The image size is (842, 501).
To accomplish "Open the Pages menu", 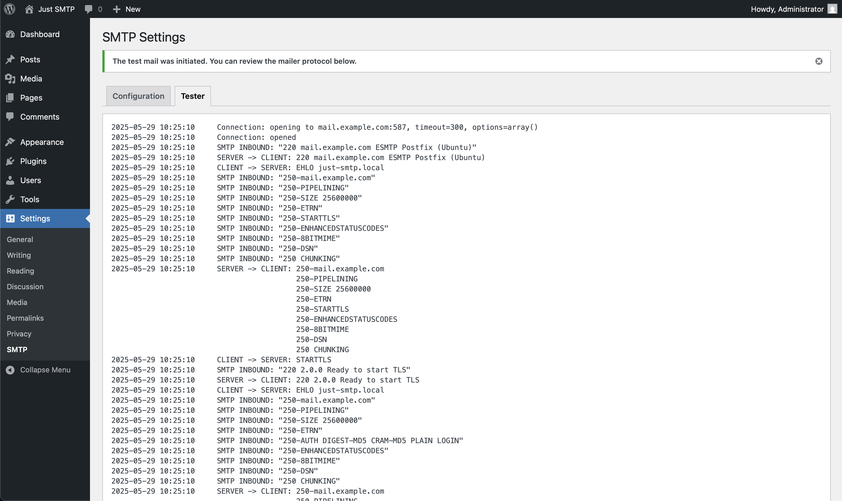I will click(31, 97).
